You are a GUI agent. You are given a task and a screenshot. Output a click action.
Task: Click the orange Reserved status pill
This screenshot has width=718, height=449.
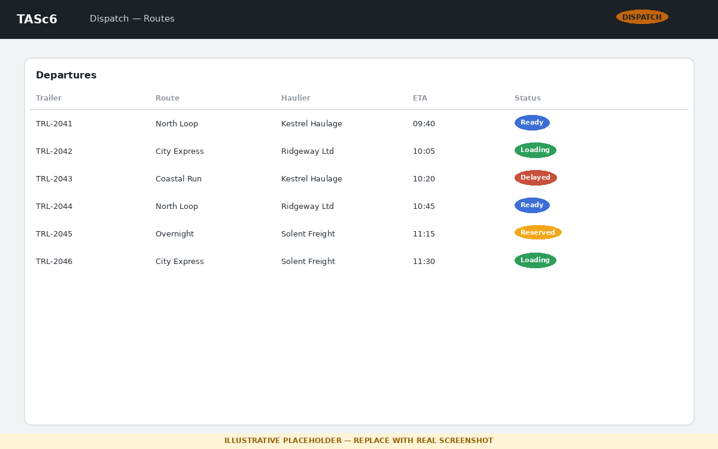pos(538,233)
